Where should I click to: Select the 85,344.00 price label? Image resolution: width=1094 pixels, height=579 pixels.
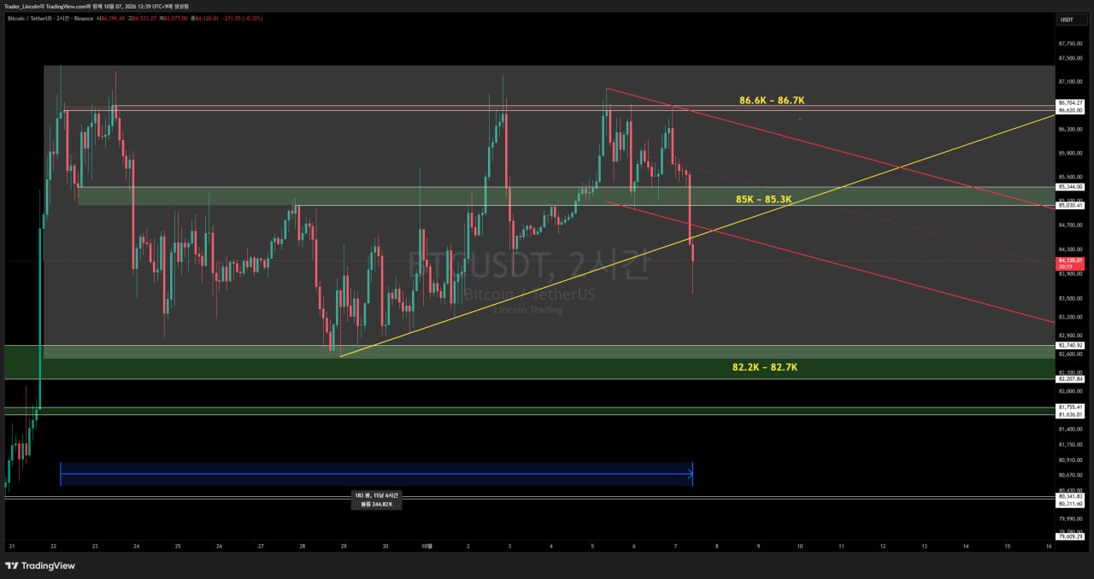[1070, 187]
